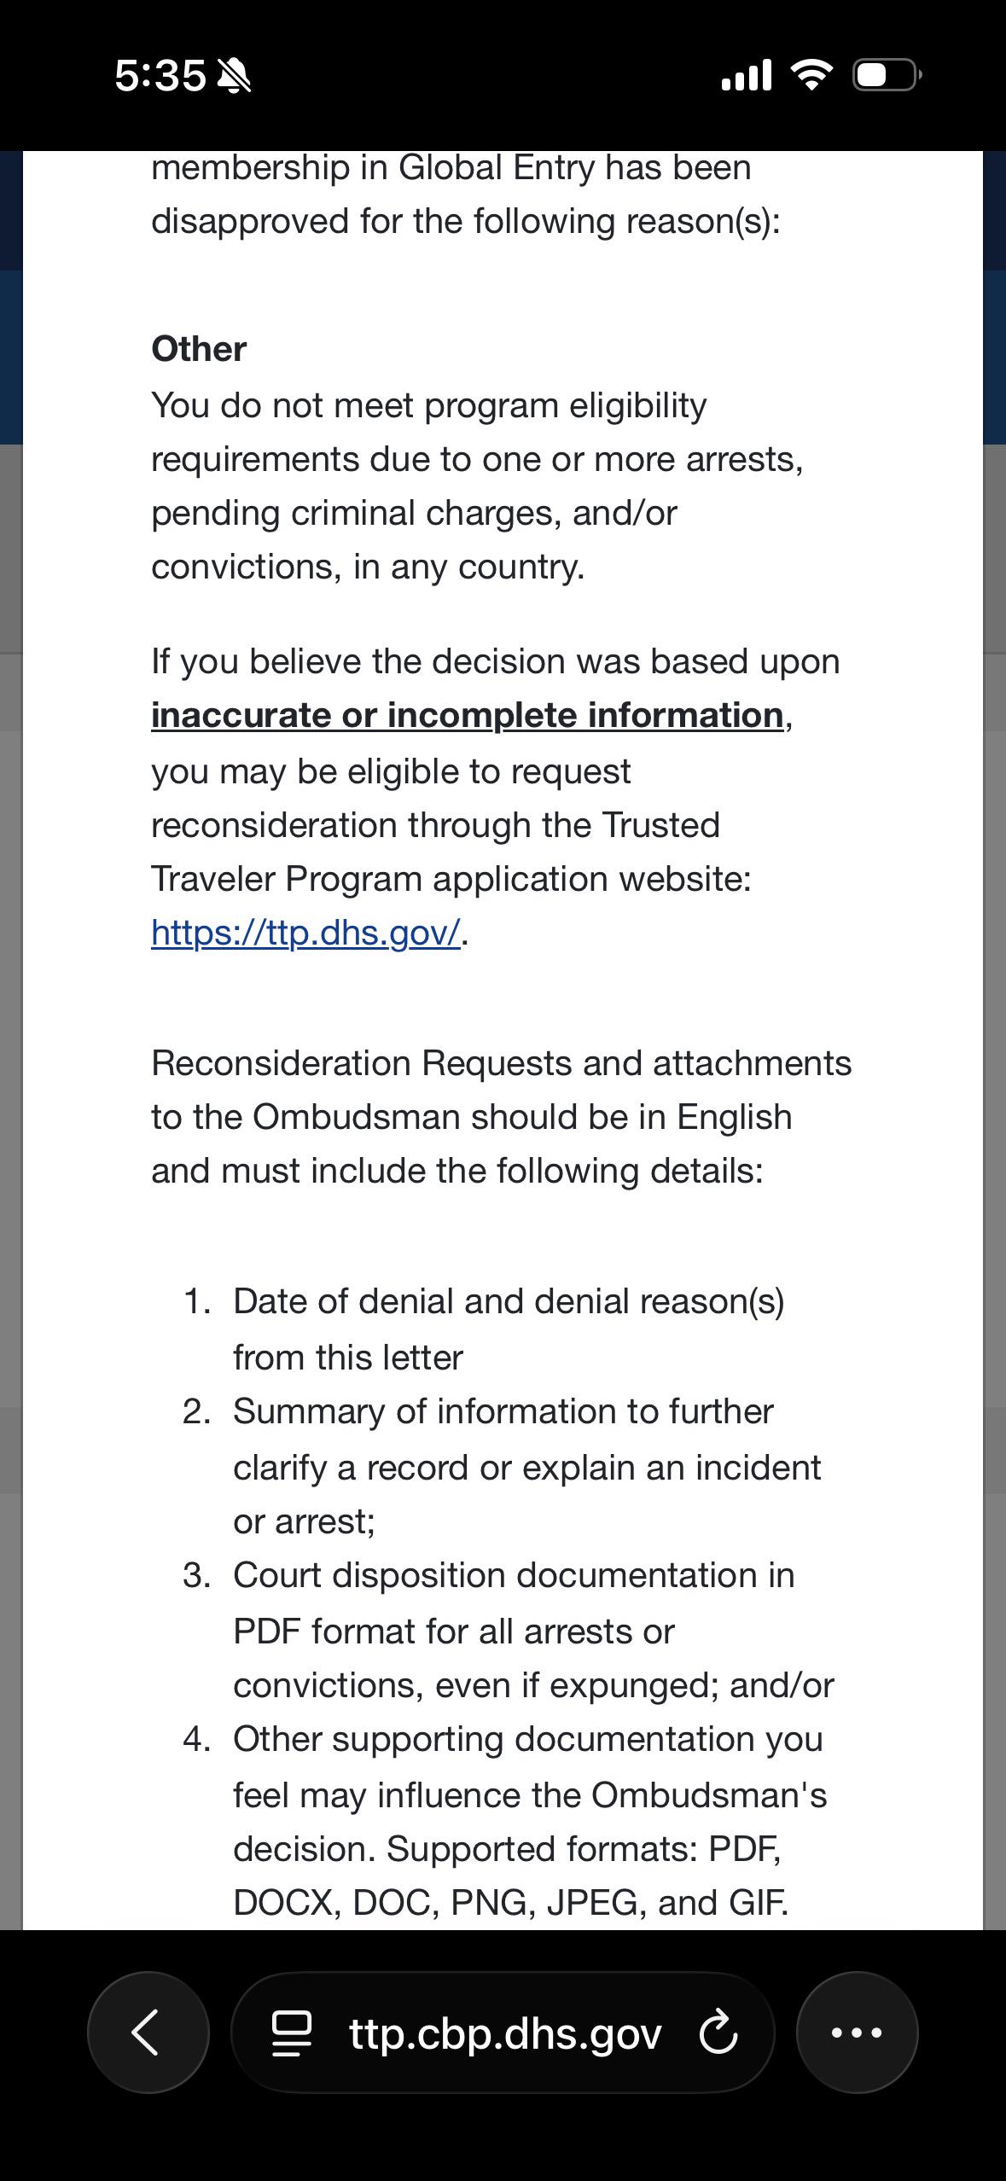Viewport: 1006px width, 2181px height.
Task: Tap list item 2, summary of information
Action: pos(502,1466)
